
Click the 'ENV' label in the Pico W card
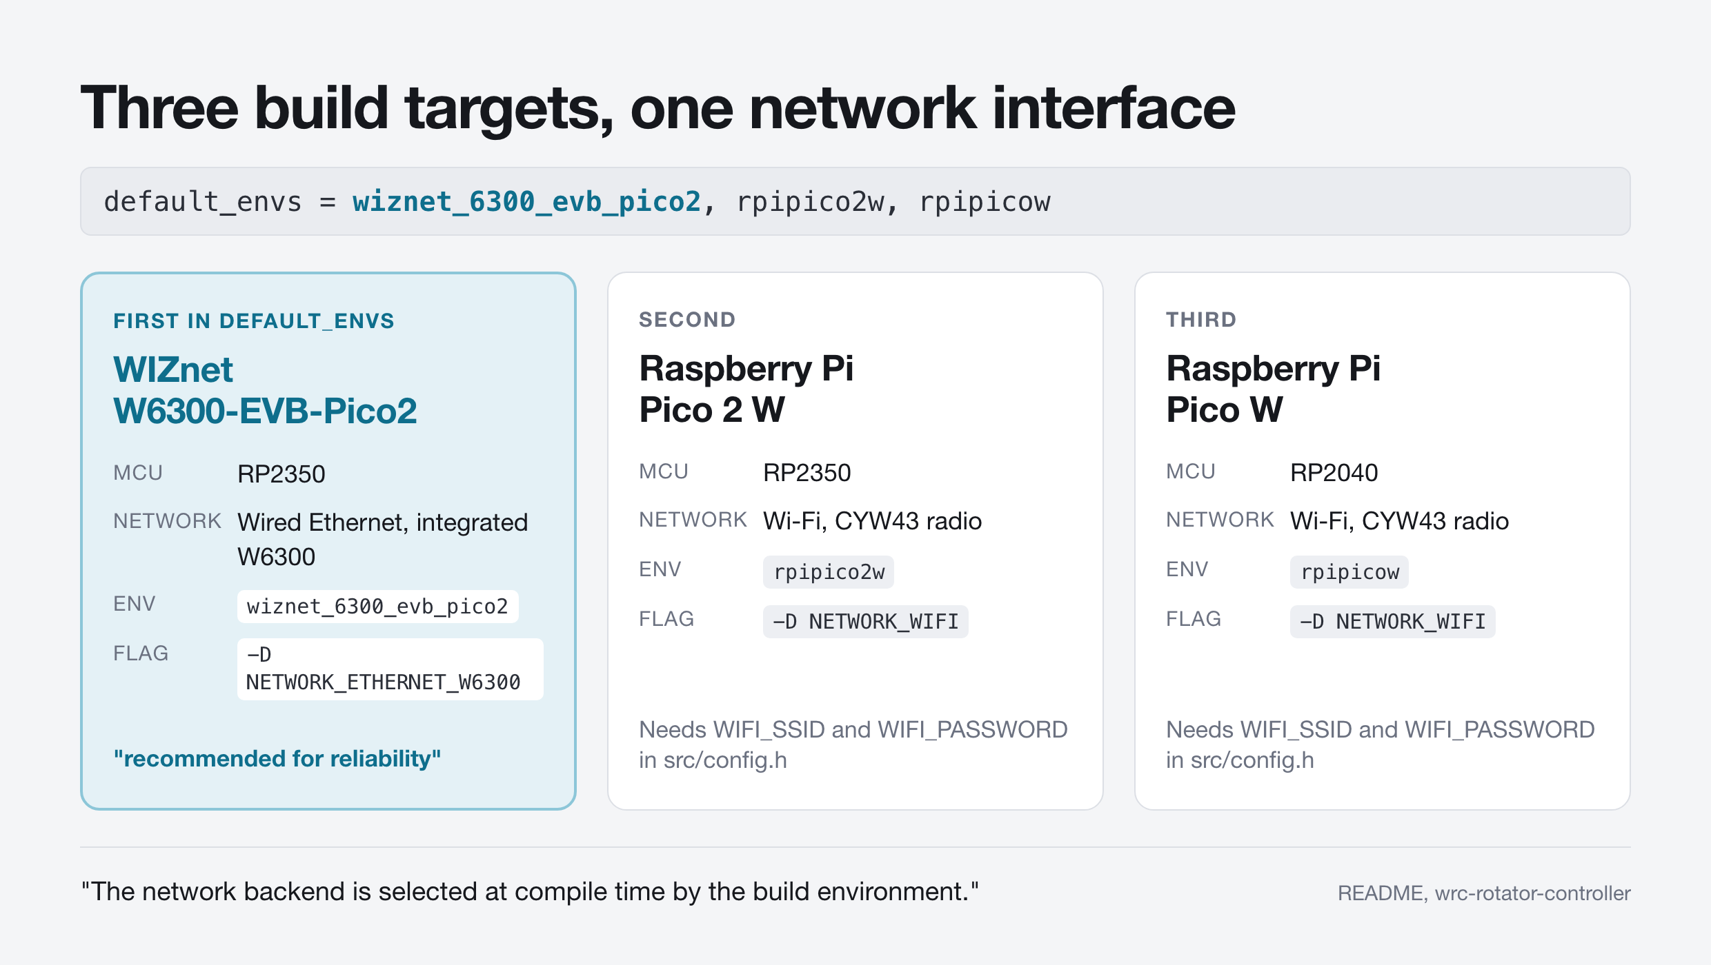pyautogui.click(x=1187, y=569)
